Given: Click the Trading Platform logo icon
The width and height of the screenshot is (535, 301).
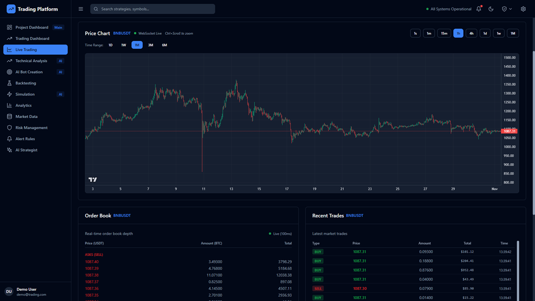Looking at the screenshot, I should click(11, 9).
